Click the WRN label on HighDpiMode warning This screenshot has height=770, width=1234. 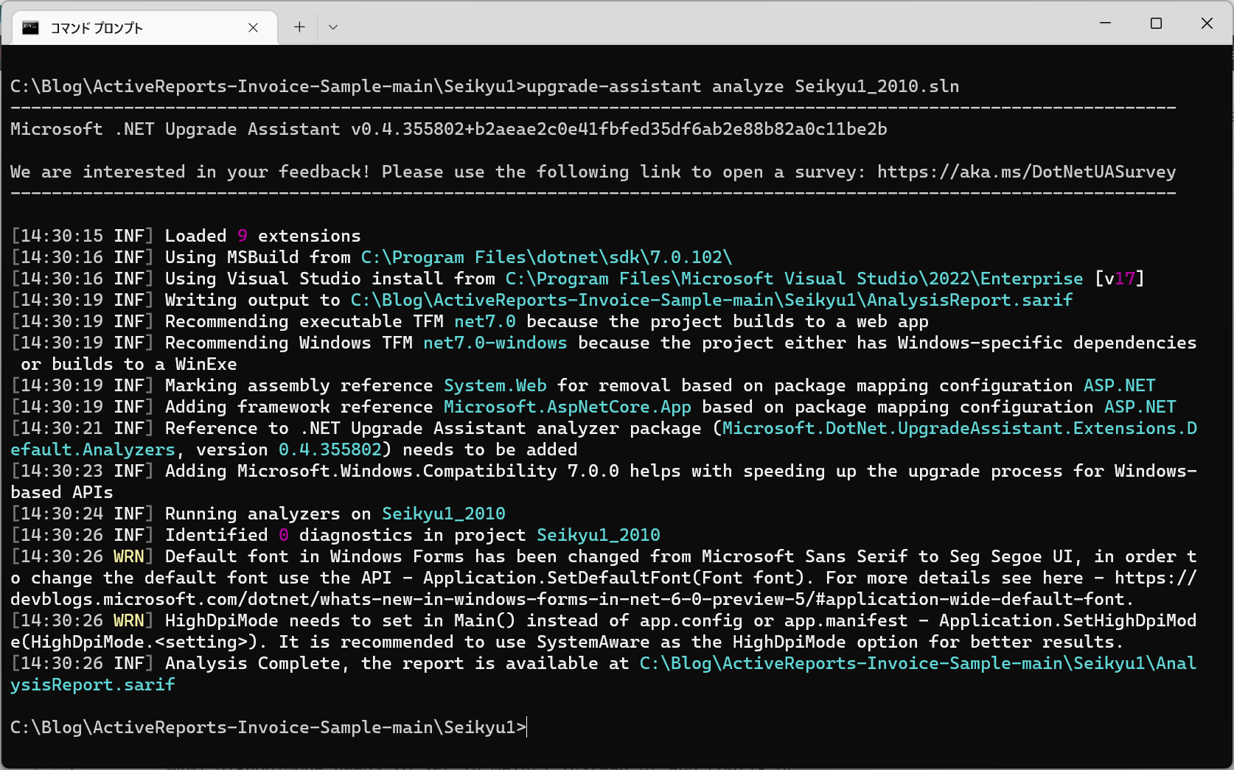(x=129, y=620)
